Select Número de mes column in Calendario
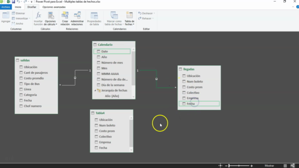 point(112,63)
